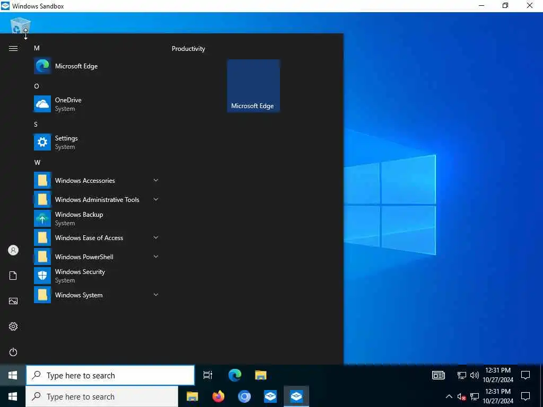
Task: Click the Power button in Start sidebar
Action: point(13,352)
